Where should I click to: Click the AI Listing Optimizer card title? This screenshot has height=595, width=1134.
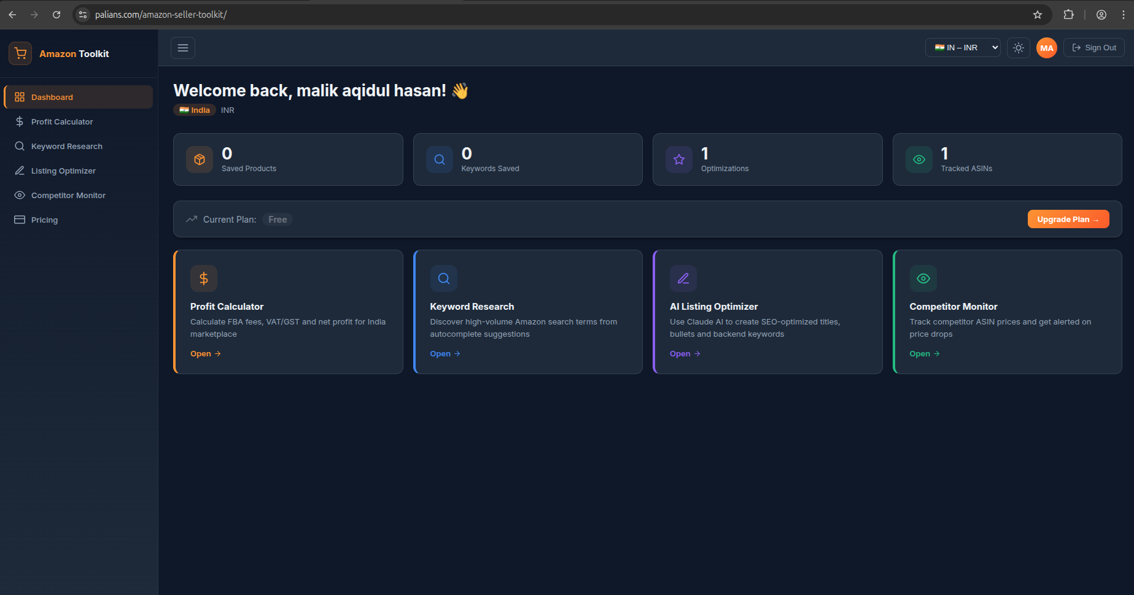click(x=714, y=307)
